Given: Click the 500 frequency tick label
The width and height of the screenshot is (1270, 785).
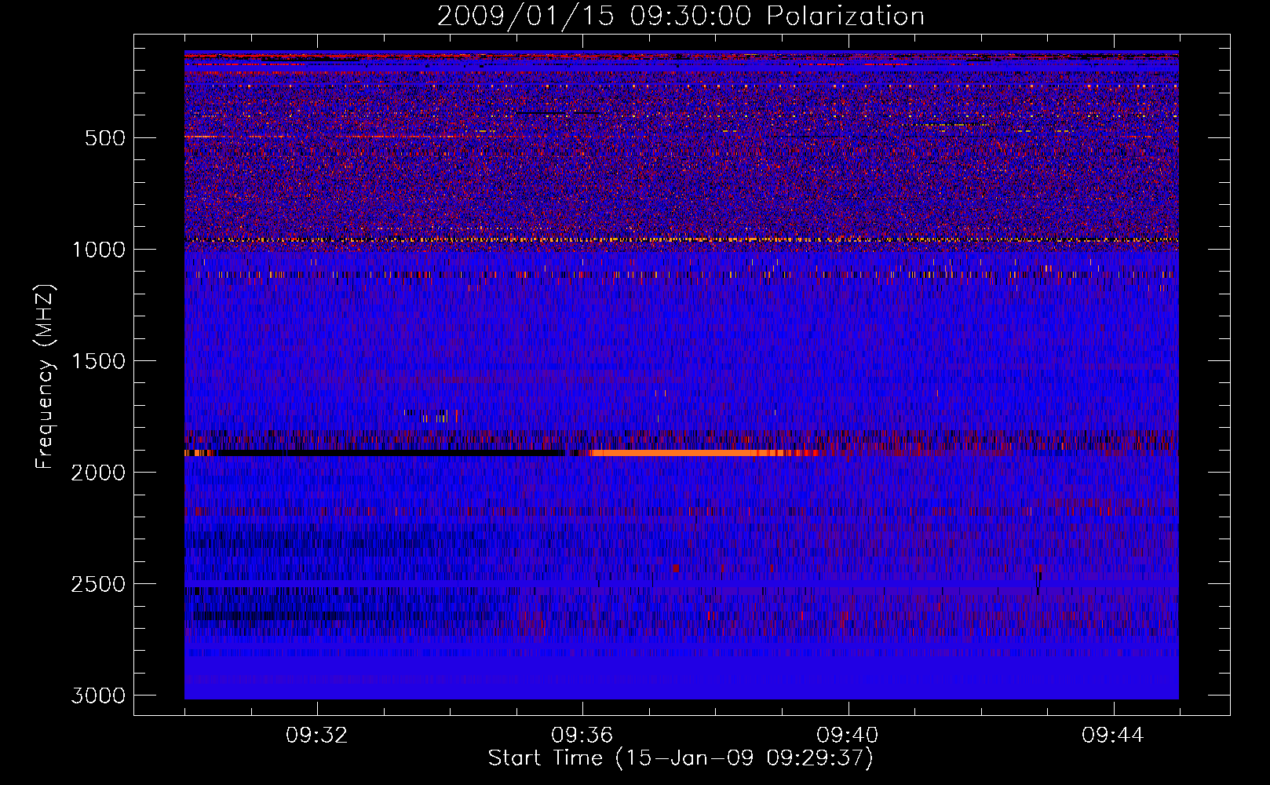Looking at the screenshot, I should (105, 138).
